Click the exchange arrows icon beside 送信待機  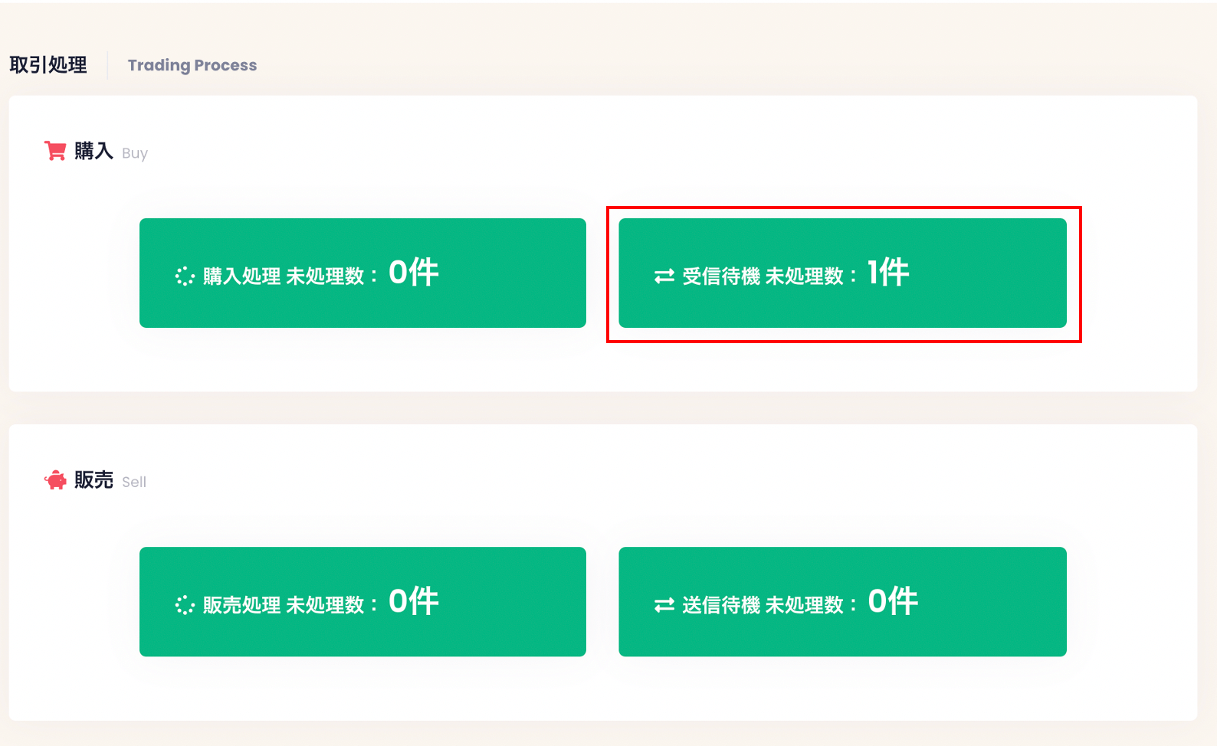(x=664, y=605)
